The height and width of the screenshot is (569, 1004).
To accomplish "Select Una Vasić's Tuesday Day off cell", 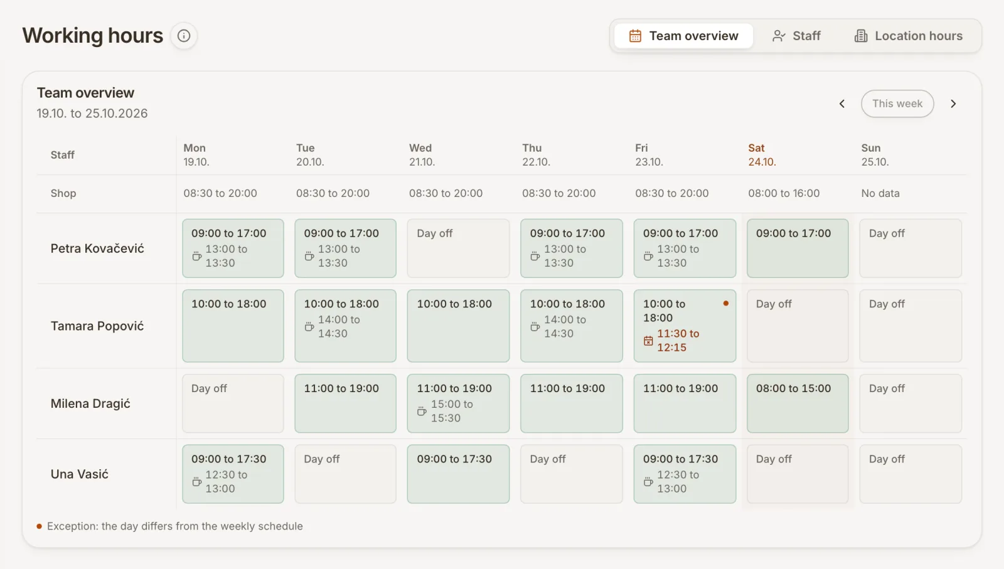I will tap(345, 474).
